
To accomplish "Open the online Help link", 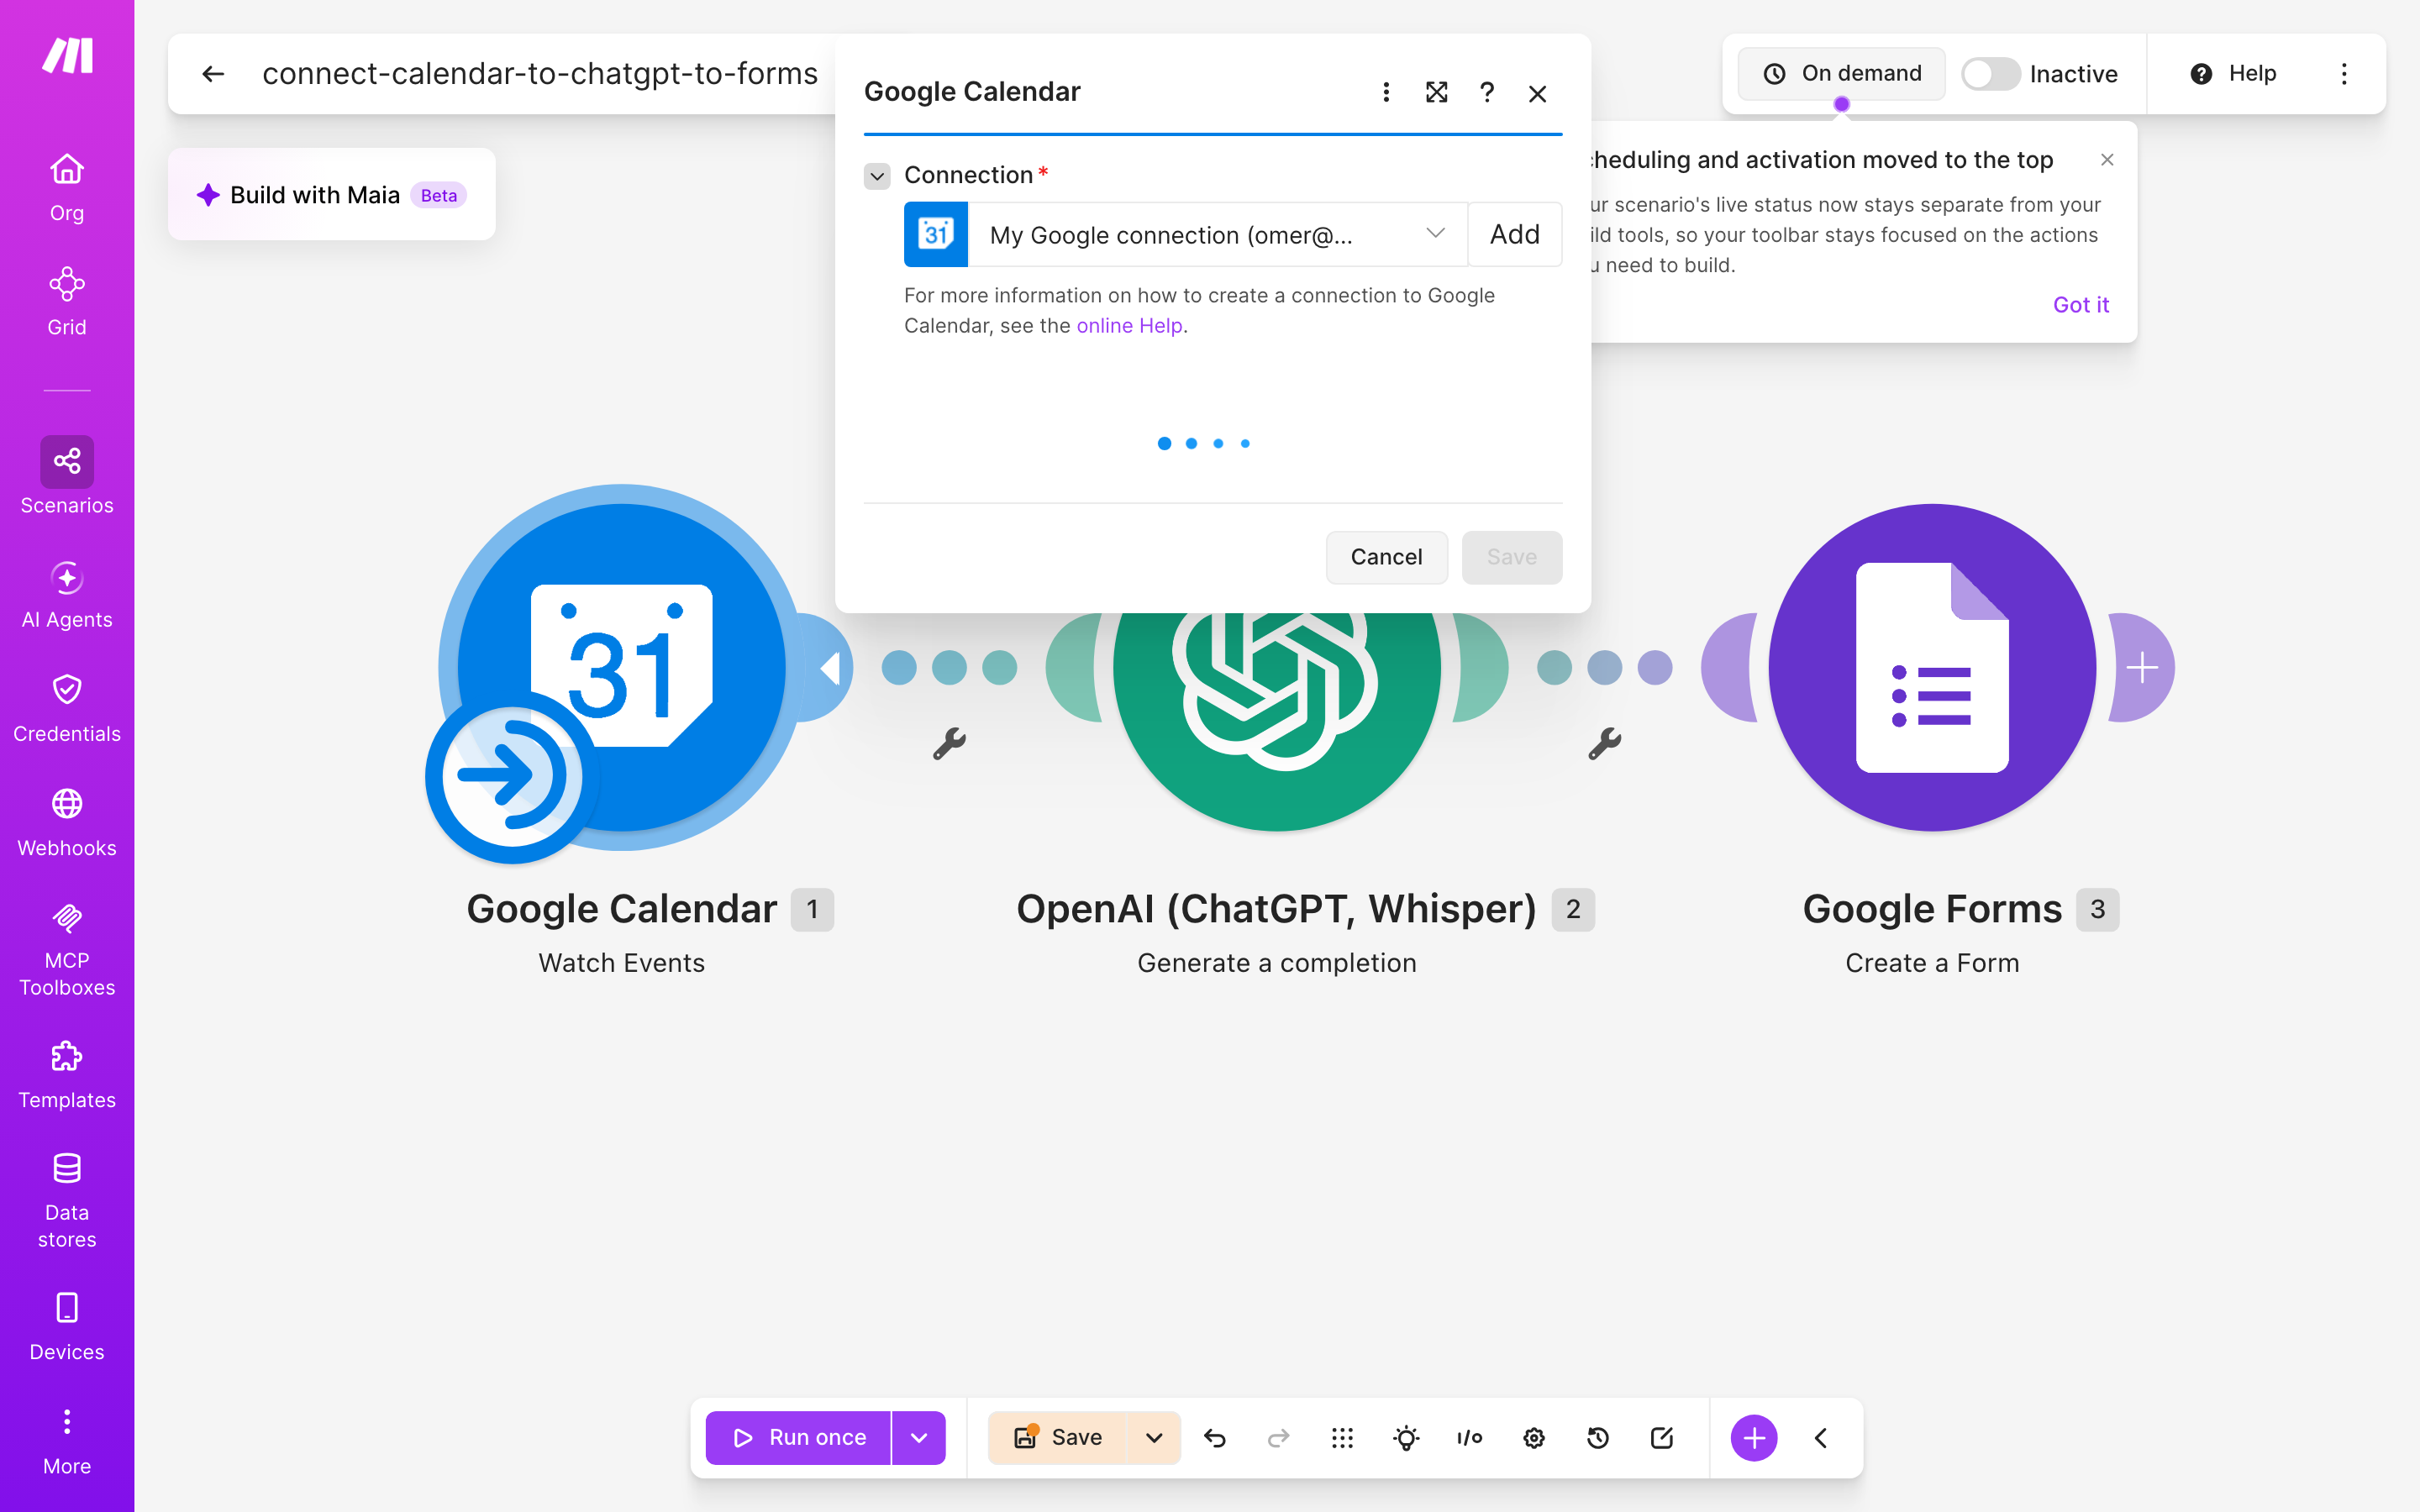I will [1129, 326].
